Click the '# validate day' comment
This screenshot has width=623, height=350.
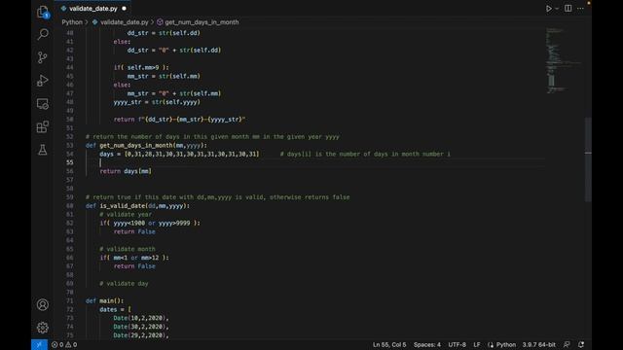(x=124, y=284)
